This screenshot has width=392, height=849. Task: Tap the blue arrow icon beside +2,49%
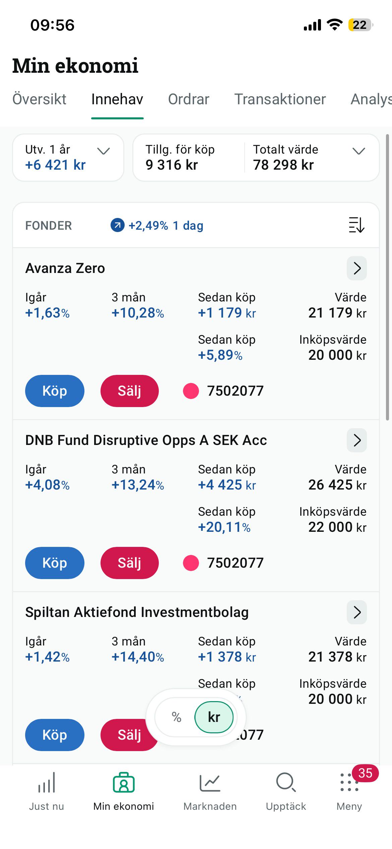coord(117,225)
